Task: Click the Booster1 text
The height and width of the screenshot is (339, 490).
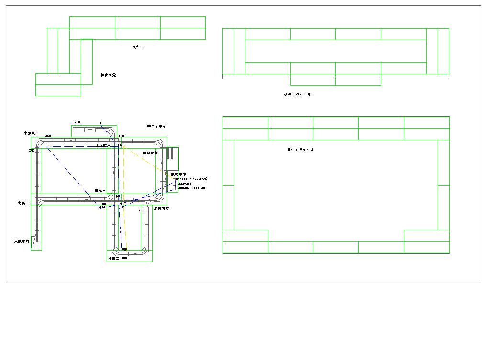Action: click(x=184, y=184)
